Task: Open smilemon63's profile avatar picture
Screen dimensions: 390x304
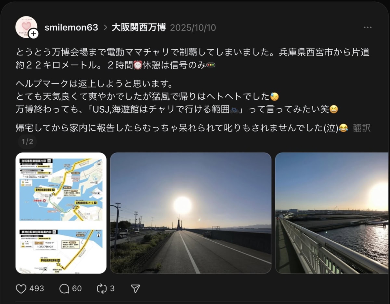Action: pos(26,27)
